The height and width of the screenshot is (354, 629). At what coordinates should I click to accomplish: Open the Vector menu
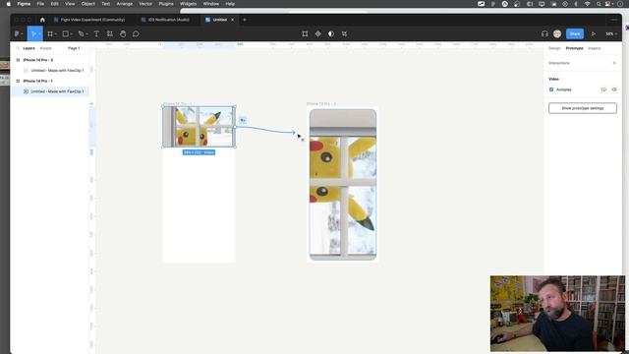145,4
